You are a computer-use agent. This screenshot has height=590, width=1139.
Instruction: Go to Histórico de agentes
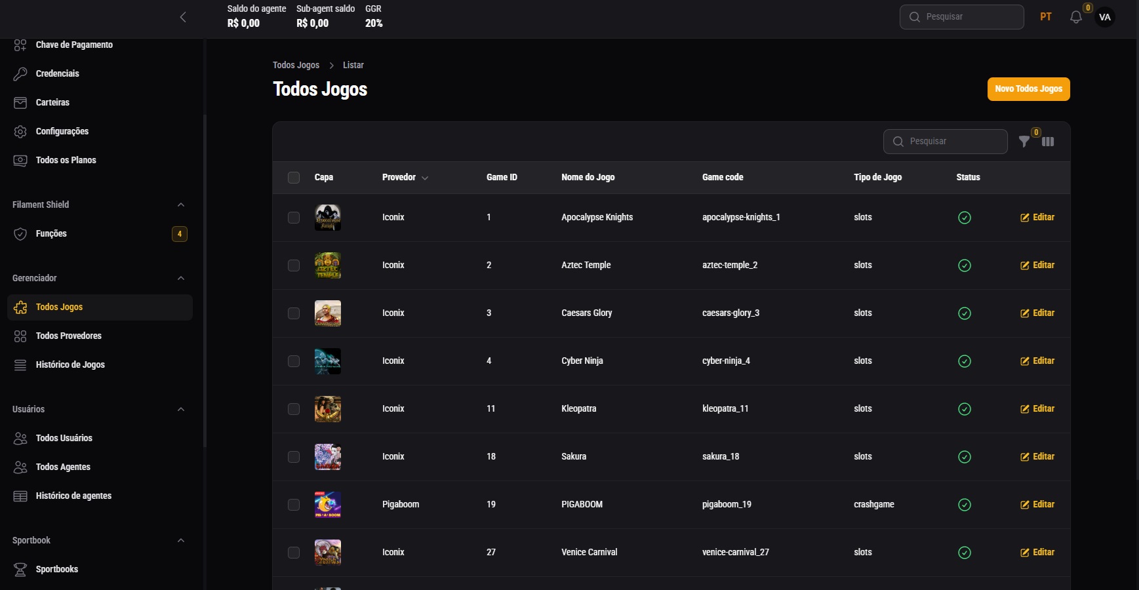point(73,496)
